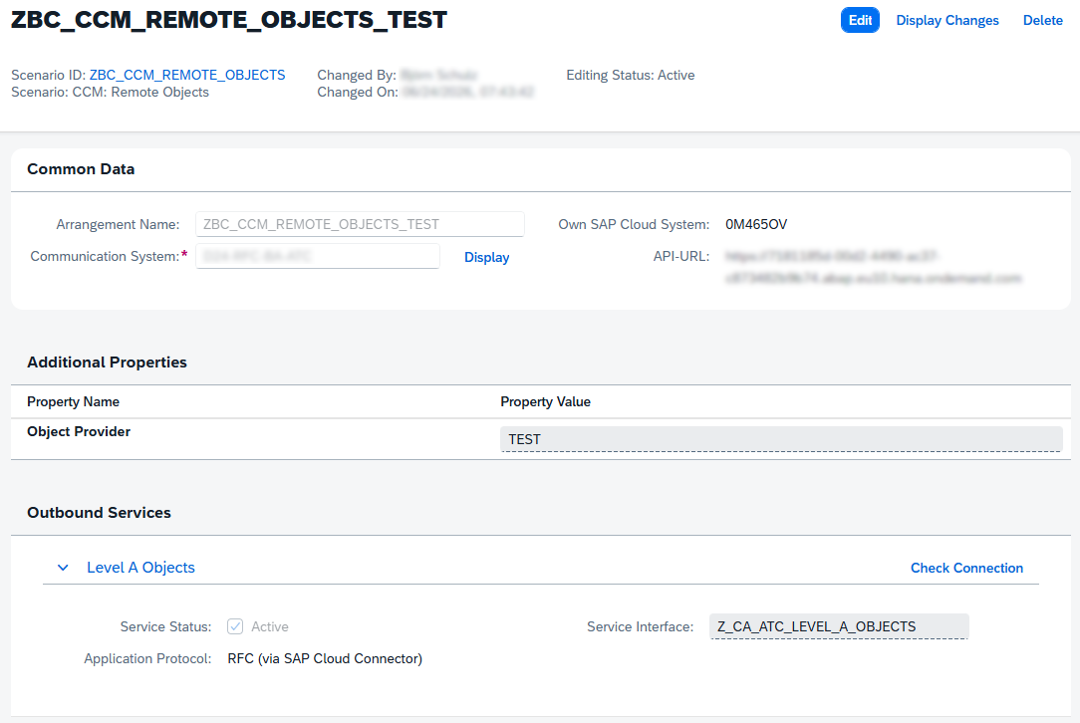Display the communication system
The image size is (1080, 723).
tap(486, 257)
